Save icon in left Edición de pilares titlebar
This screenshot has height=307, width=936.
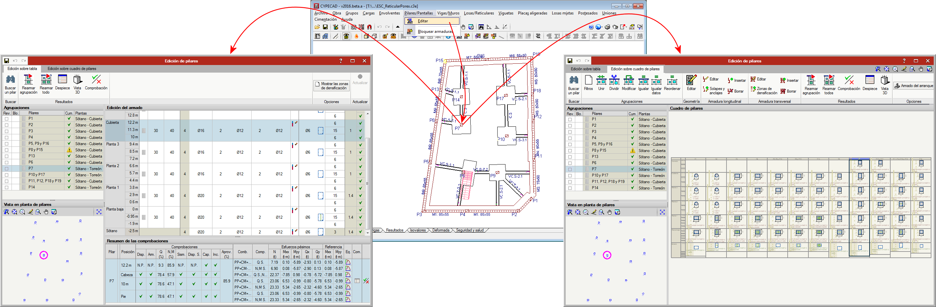(x=7, y=61)
